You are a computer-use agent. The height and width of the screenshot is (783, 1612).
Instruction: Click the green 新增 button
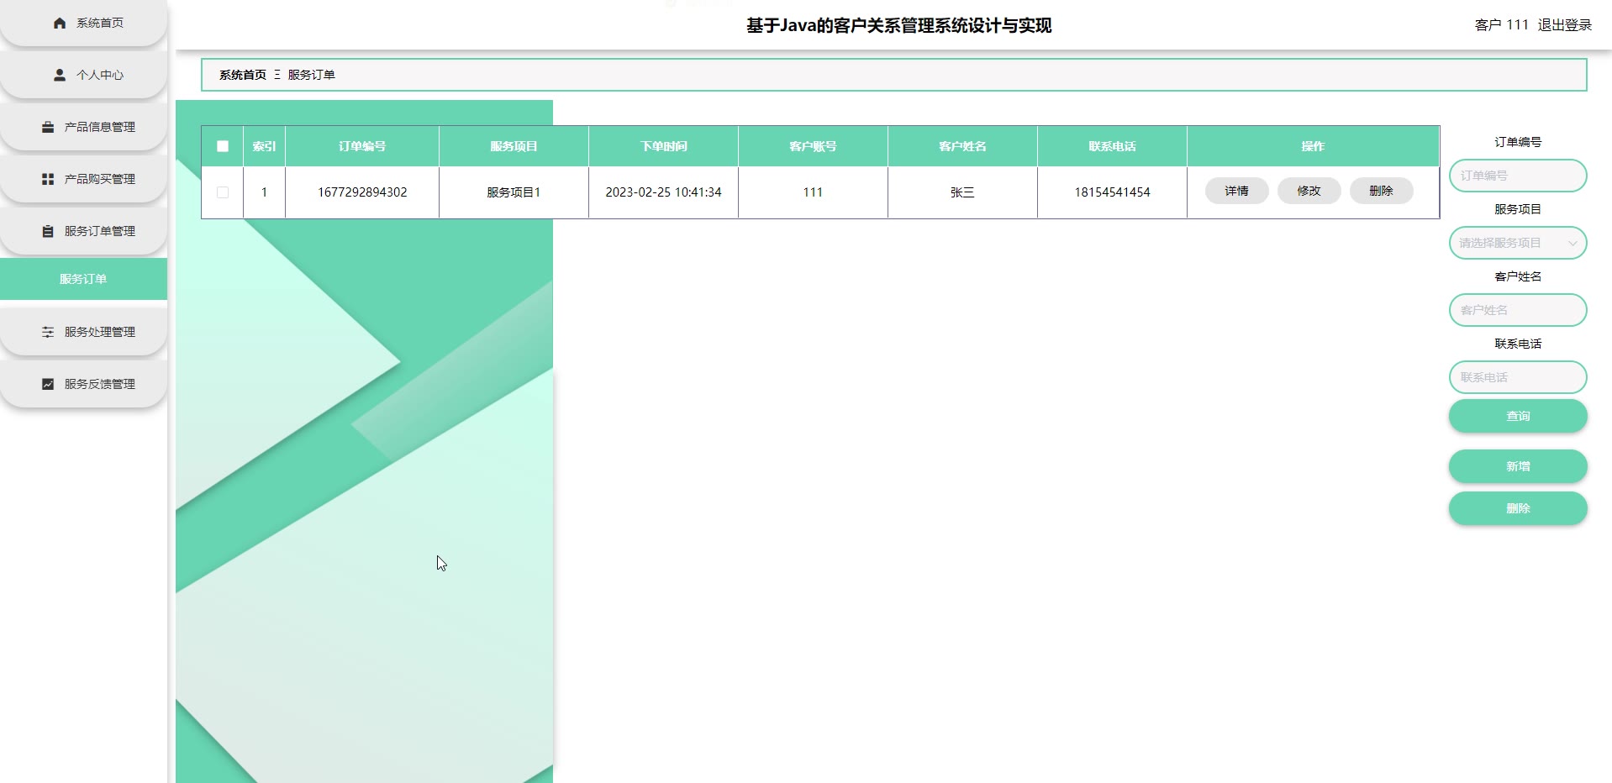1518,466
